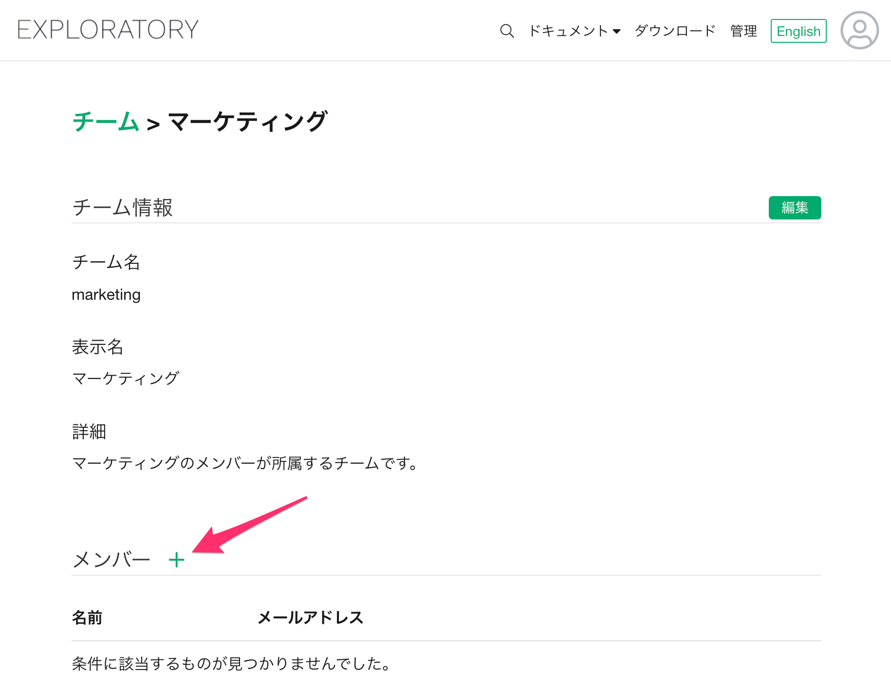This screenshot has width=891, height=691.
Task: Click the search magnifier icon
Action: tap(507, 31)
